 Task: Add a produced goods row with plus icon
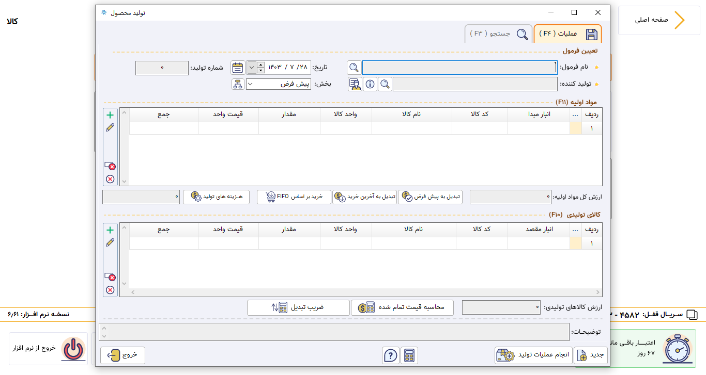point(110,231)
